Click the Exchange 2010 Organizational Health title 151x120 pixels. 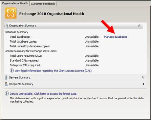52,14
